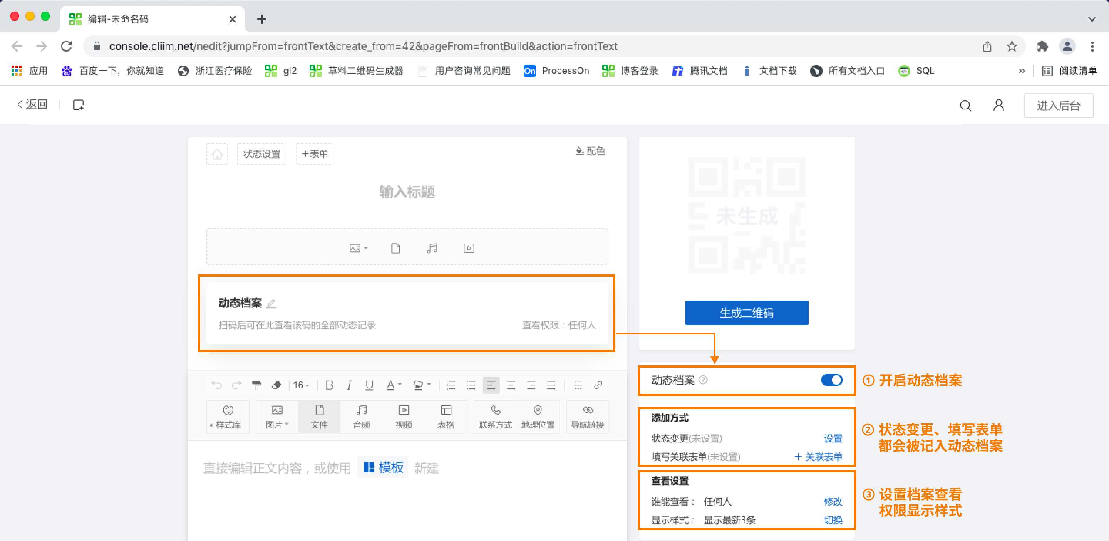
Task: Open the font size 16 dropdown
Action: pyautogui.click(x=301, y=385)
